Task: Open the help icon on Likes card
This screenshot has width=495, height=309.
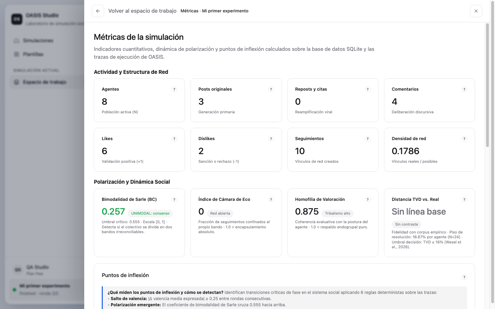Action: [x=174, y=139]
